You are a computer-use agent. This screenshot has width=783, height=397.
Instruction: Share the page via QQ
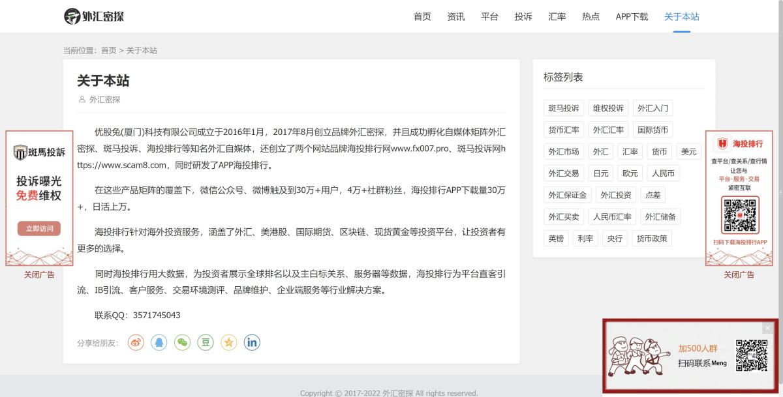pyautogui.click(x=159, y=342)
